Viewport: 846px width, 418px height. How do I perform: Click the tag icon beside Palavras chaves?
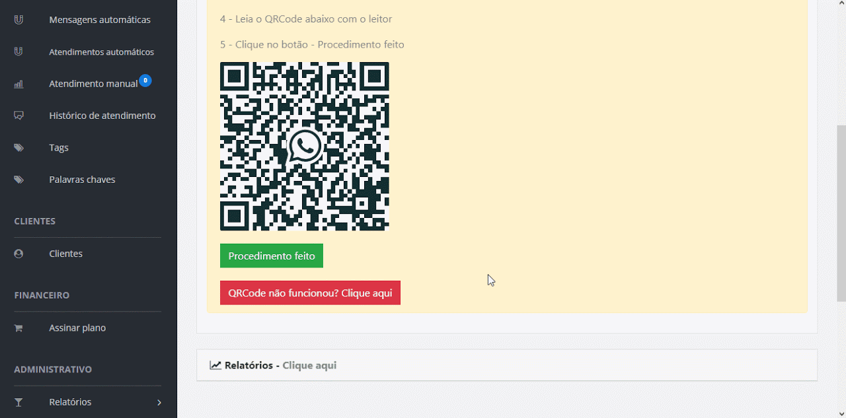[19, 180]
